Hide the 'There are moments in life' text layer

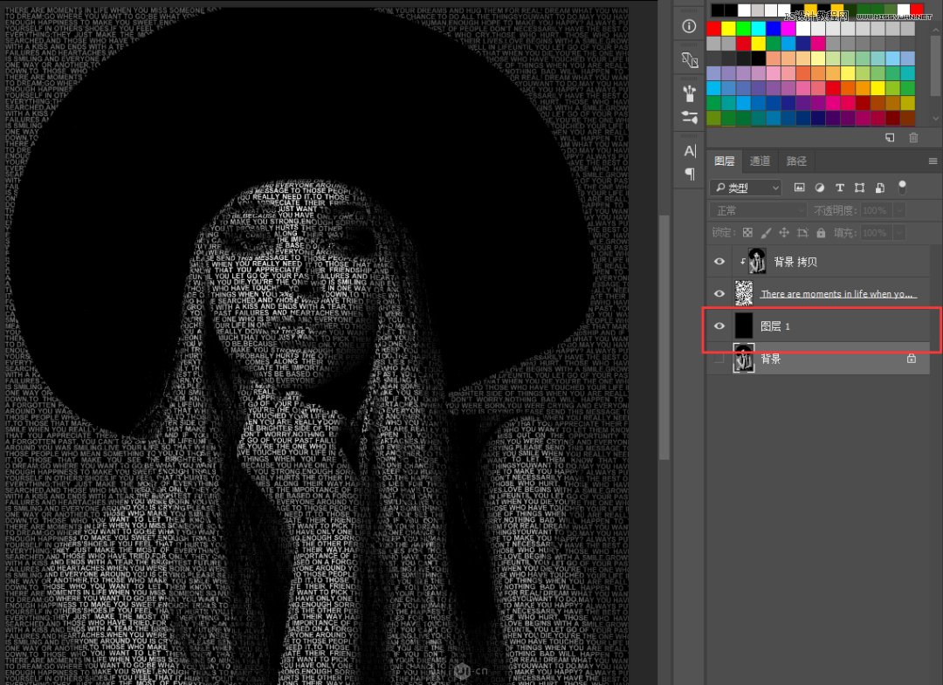pyautogui.click(x=719, y=294)
